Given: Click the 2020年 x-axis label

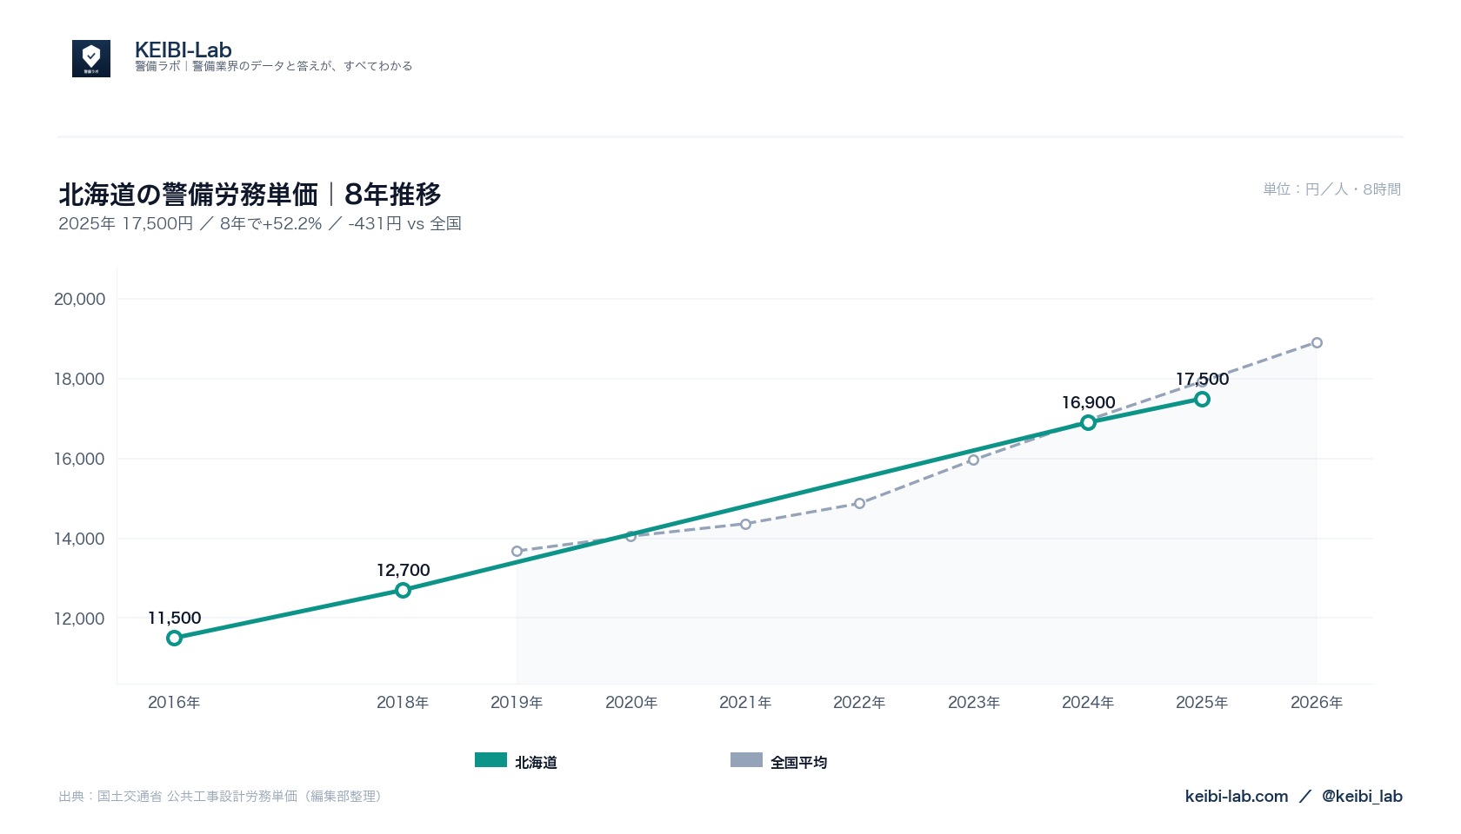Looking at the screenshot, I should pos(631,702).
